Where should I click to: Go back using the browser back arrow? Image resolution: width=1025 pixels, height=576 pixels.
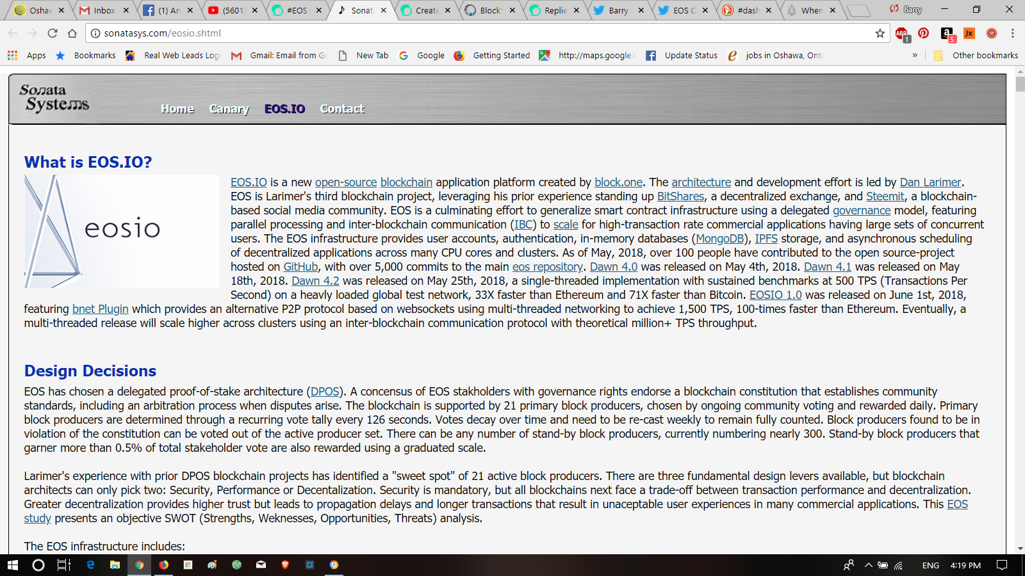[x=13, y=33]
